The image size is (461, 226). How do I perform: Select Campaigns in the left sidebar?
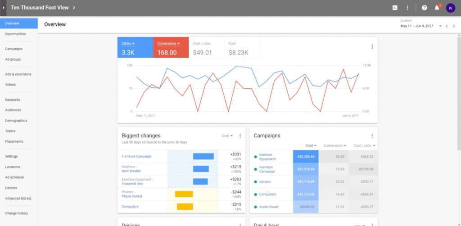14,49
